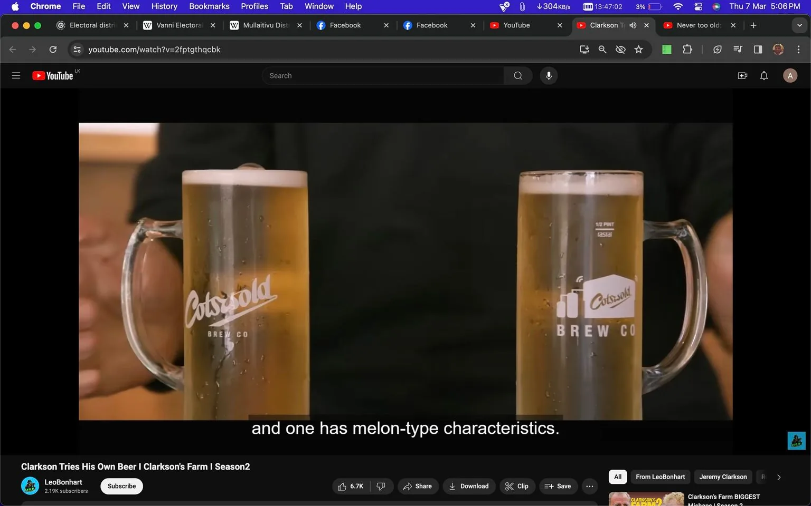Screen dimensions: 811x506
Task: Click the YouTube Search icon
Action: [517, 75]
